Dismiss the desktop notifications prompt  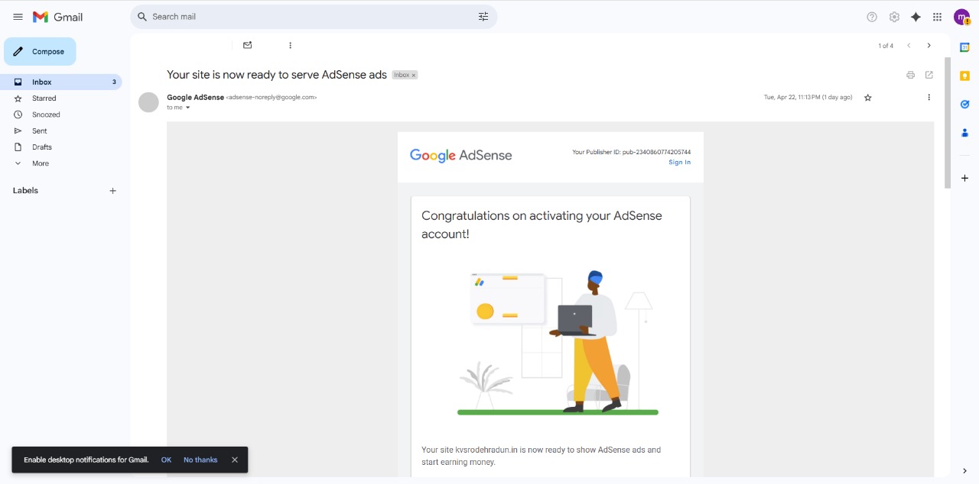click(x=235, y=460)
